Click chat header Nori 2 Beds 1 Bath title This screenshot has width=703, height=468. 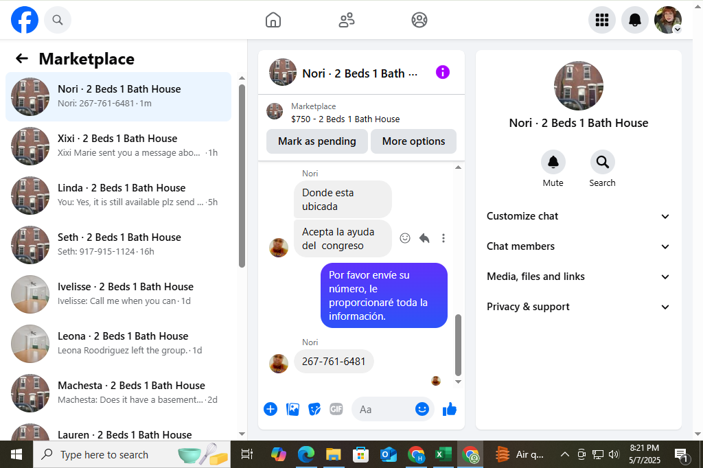click(360, 73)
